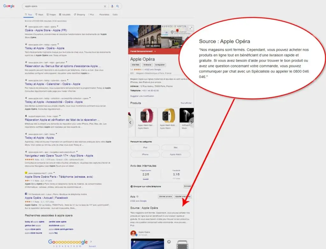Screen dimensions: 326x249
Task: Open 'Réparation Apple et vérification' result
Action: (x=62, y=120)
